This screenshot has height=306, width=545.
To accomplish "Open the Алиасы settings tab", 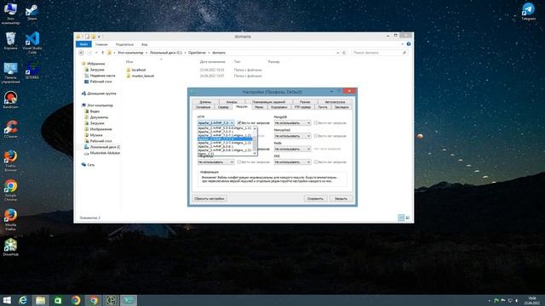I will [x=232, y=102].
